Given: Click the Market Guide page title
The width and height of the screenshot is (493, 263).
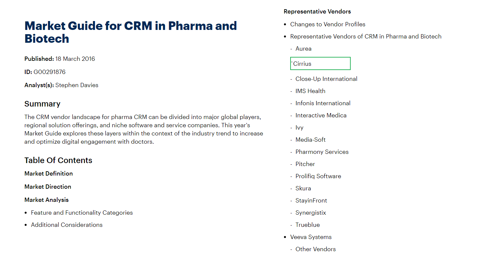Looking at the screenshot, I should click(x=130, y=32).
